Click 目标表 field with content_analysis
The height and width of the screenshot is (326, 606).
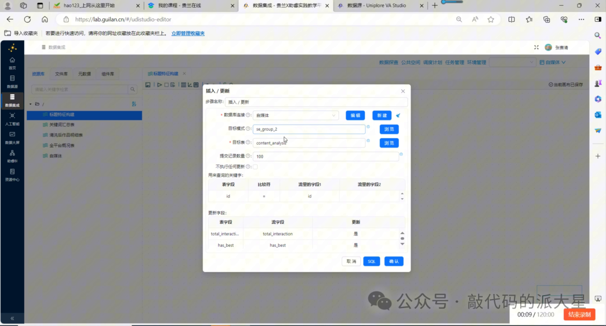309,143
